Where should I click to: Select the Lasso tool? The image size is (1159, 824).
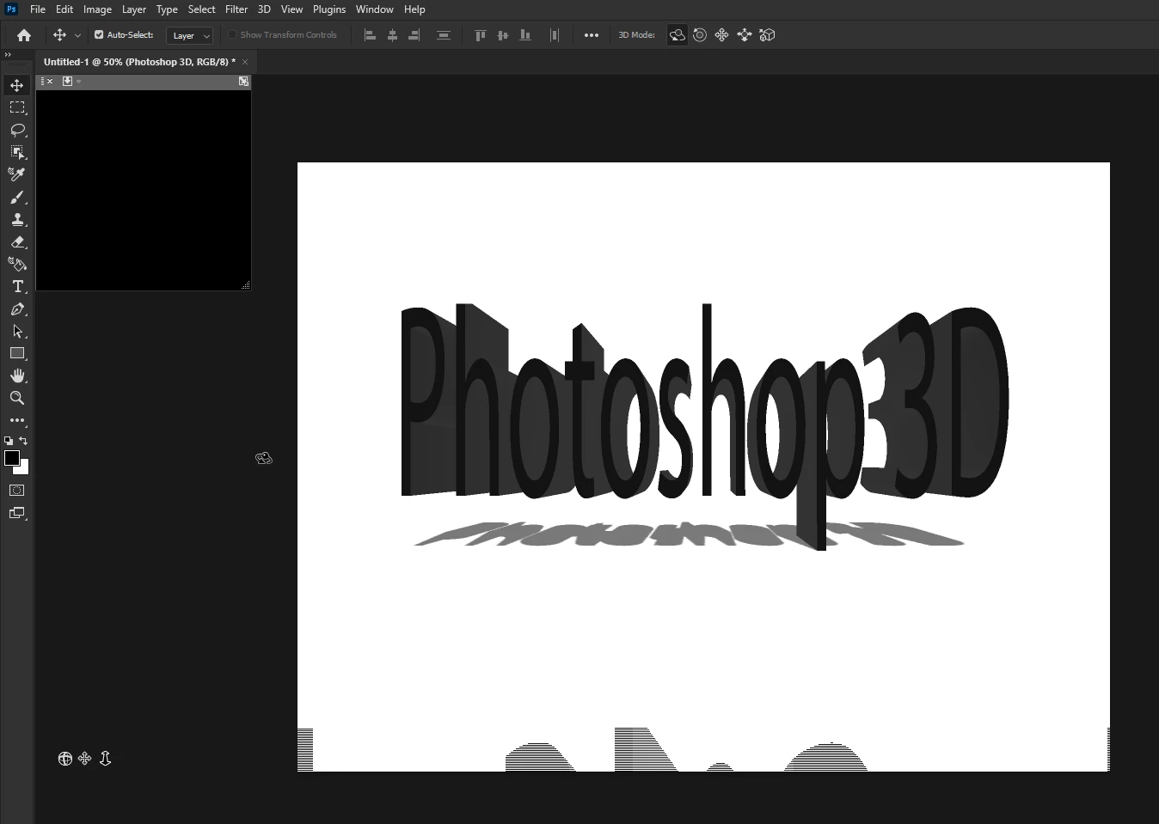[17, 130]
